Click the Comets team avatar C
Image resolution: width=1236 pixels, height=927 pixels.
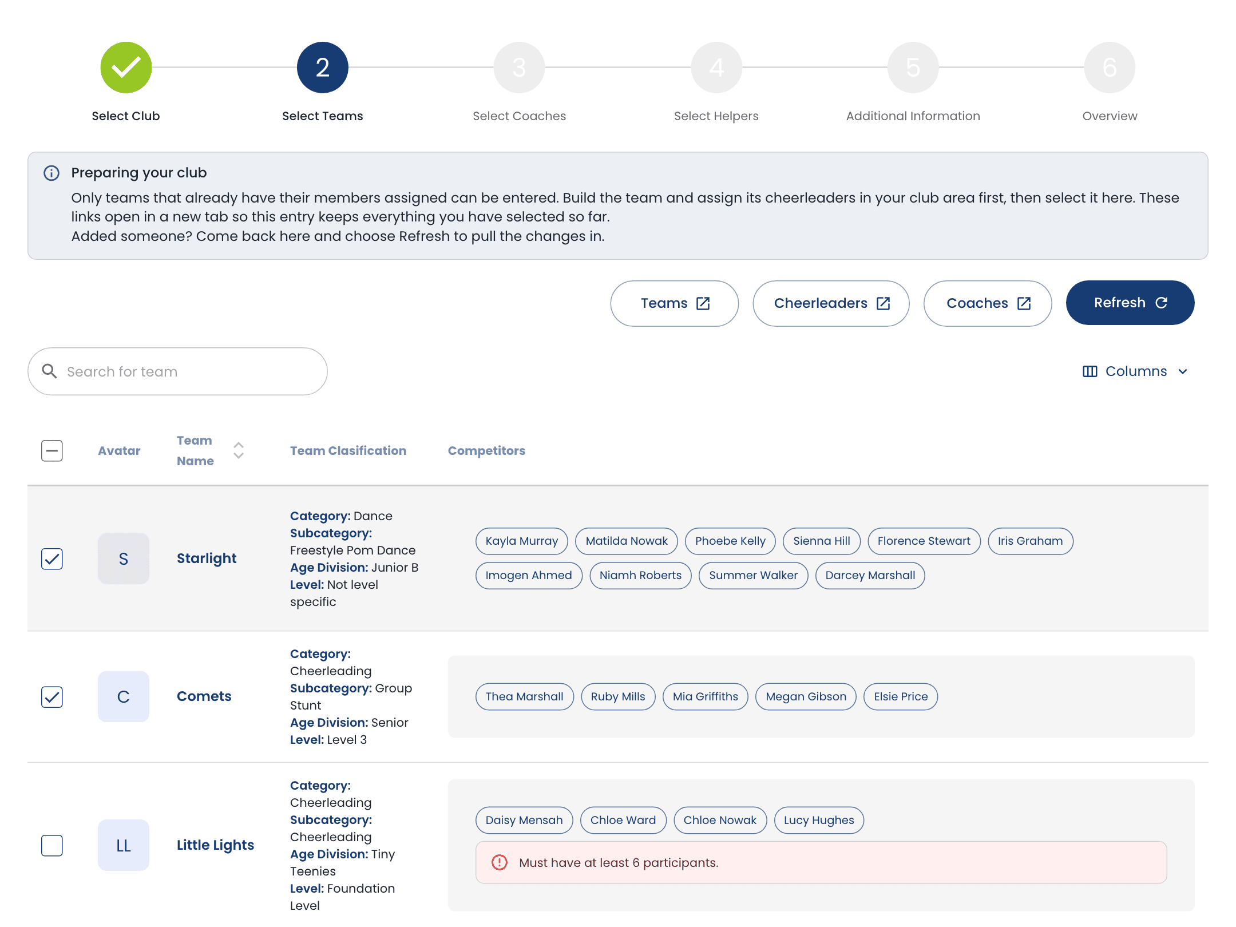coord(124,696)
